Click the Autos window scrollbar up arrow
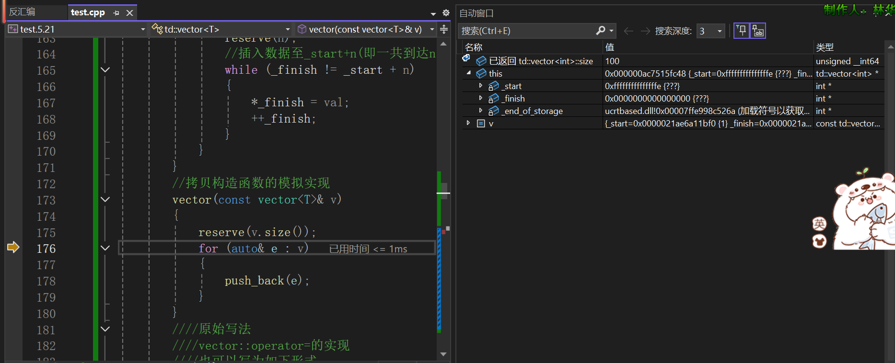The image size is (895, 363). click(890, 47)
